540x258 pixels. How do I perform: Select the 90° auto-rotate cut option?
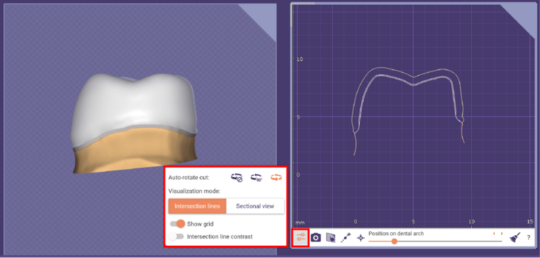[256, 178]
